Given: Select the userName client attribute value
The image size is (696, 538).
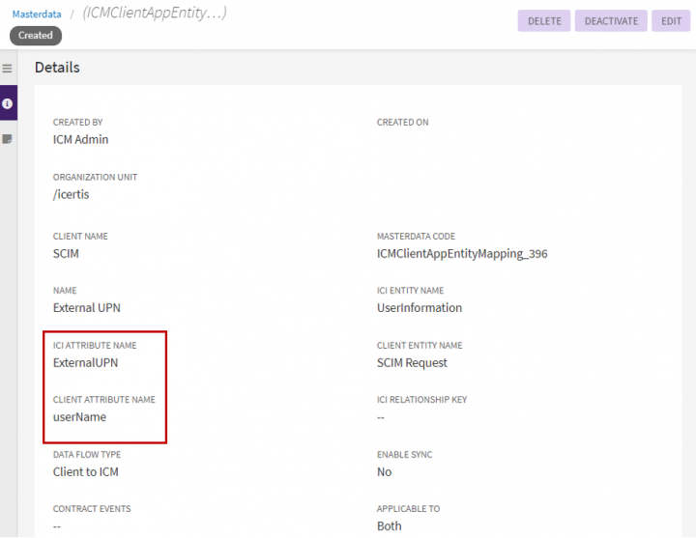Looking at the screenshot, I should click(x=79, y=417).
